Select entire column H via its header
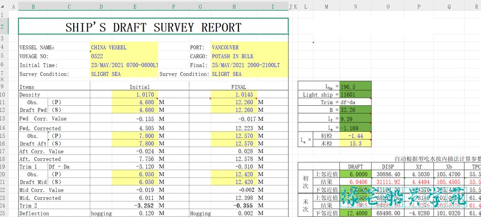 [x=234, y=6]
